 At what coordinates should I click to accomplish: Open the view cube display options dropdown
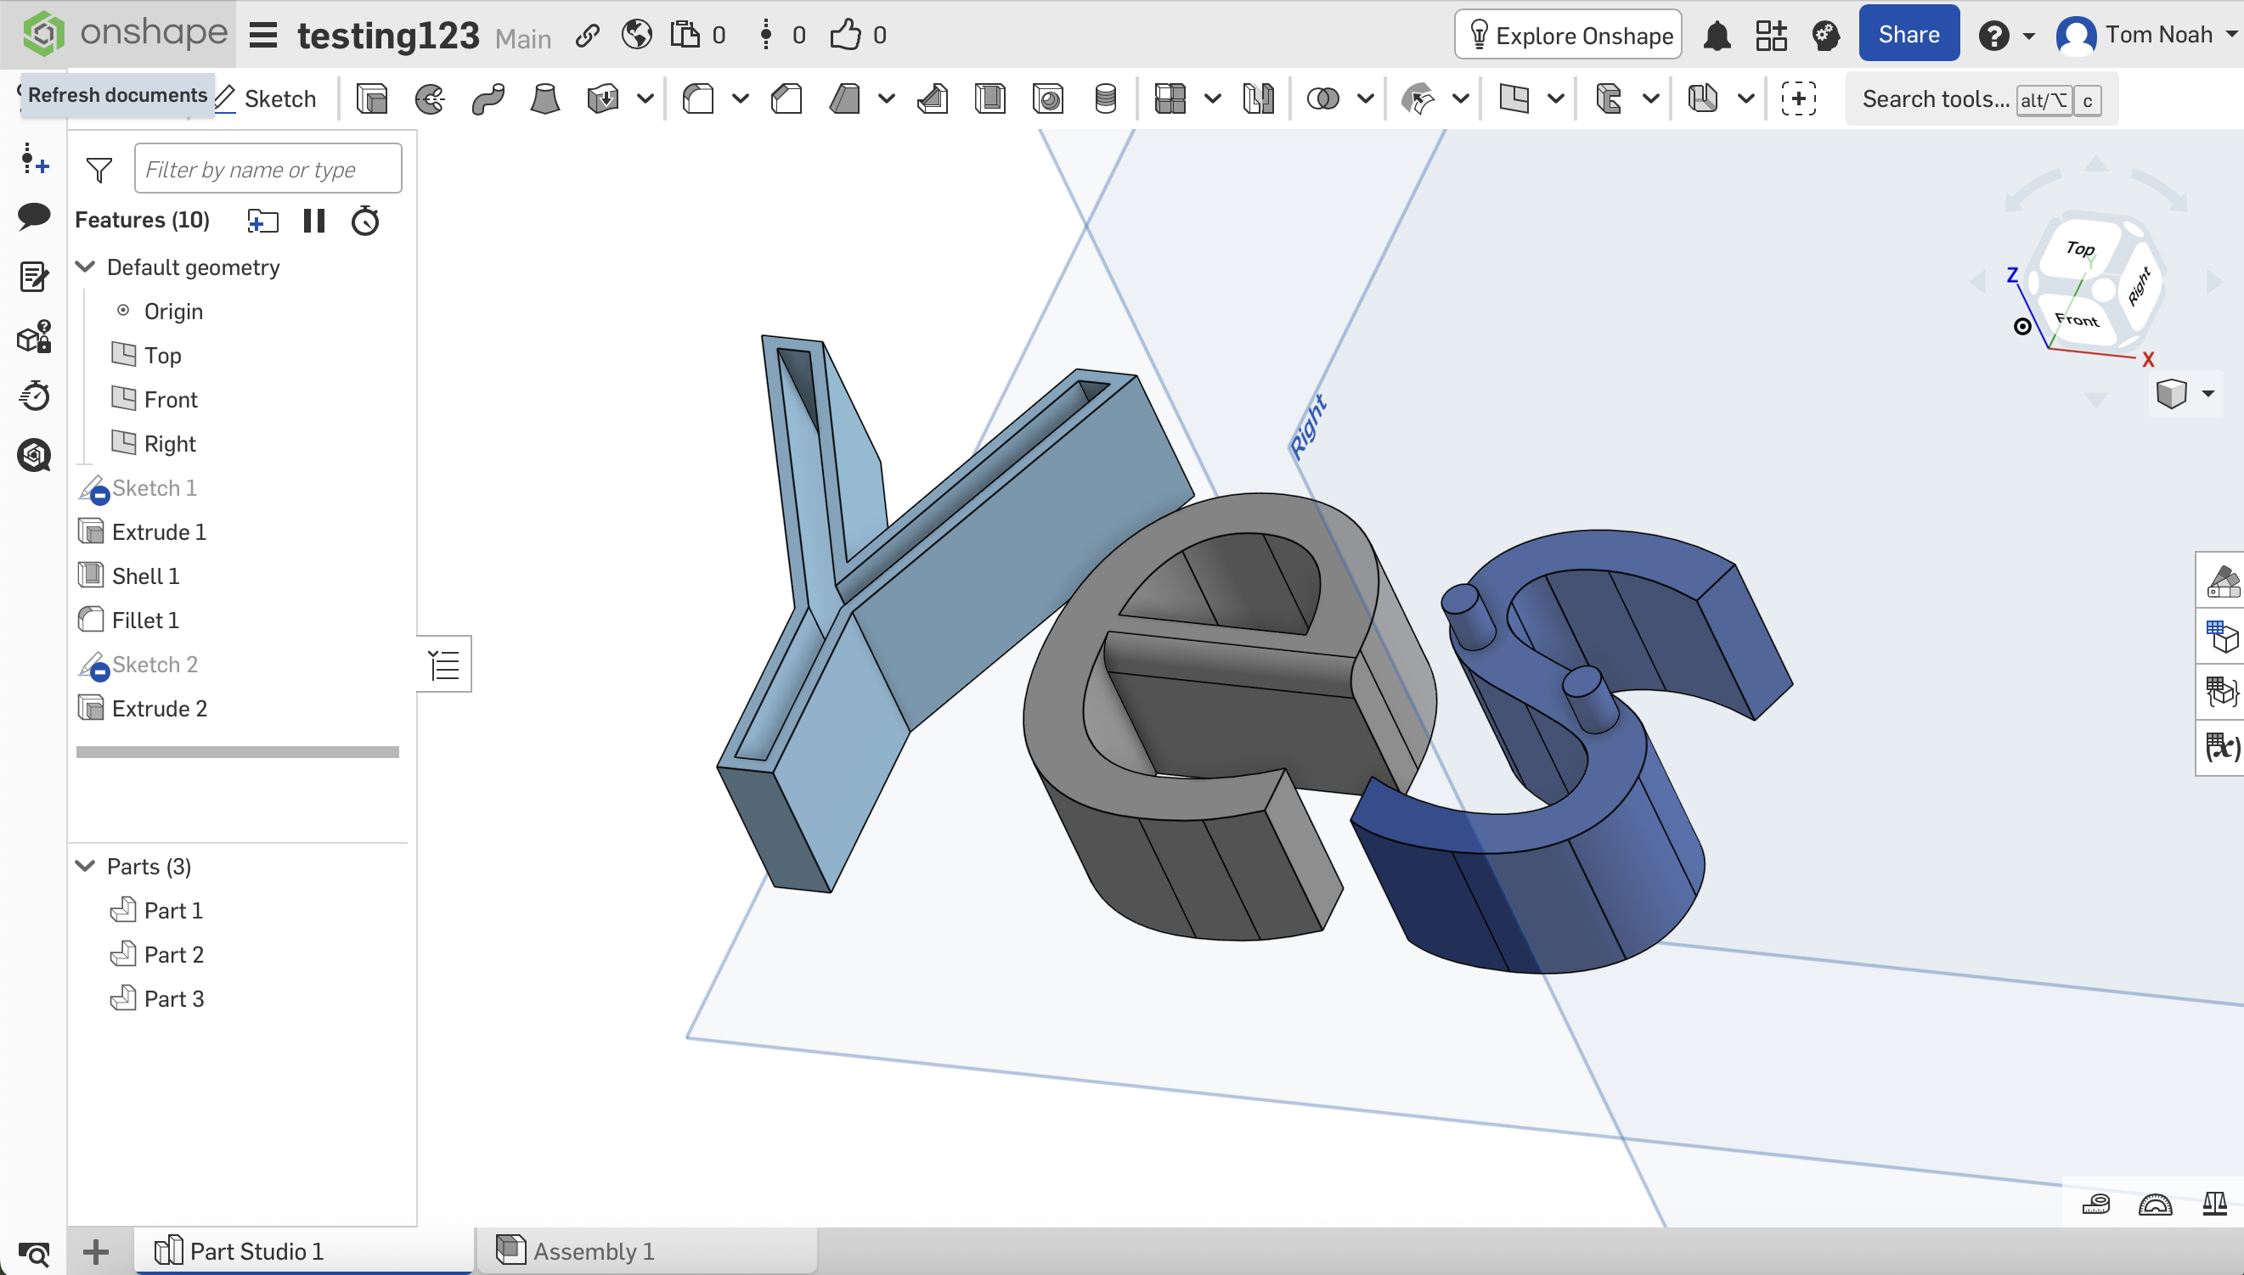[x=2207, y=393]
